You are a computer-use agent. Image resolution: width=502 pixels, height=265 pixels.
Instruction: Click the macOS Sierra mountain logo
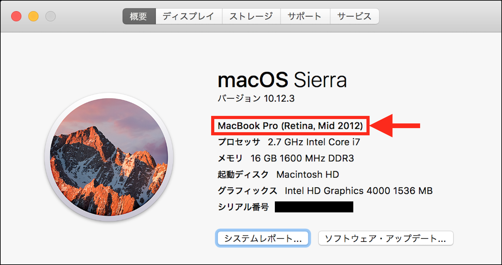[x=109, y=157]
